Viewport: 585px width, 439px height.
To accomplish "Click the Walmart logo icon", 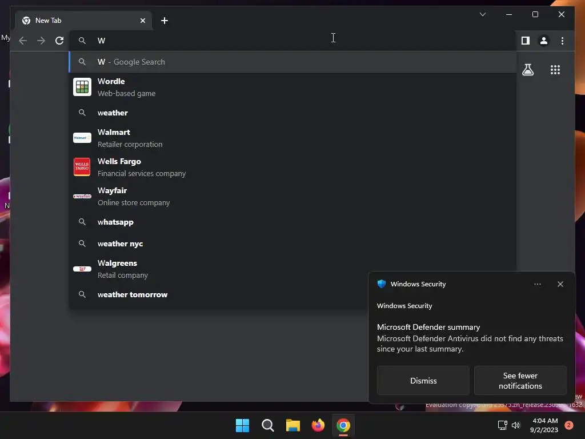I will 82,138.
